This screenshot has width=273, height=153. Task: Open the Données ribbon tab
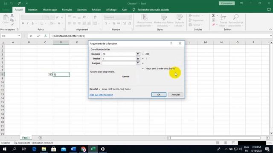click(x=82, y=10)
